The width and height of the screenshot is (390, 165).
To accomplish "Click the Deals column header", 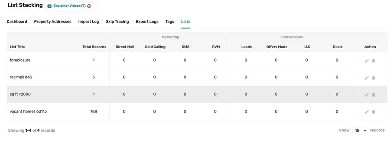I will [x=338, y=47].
